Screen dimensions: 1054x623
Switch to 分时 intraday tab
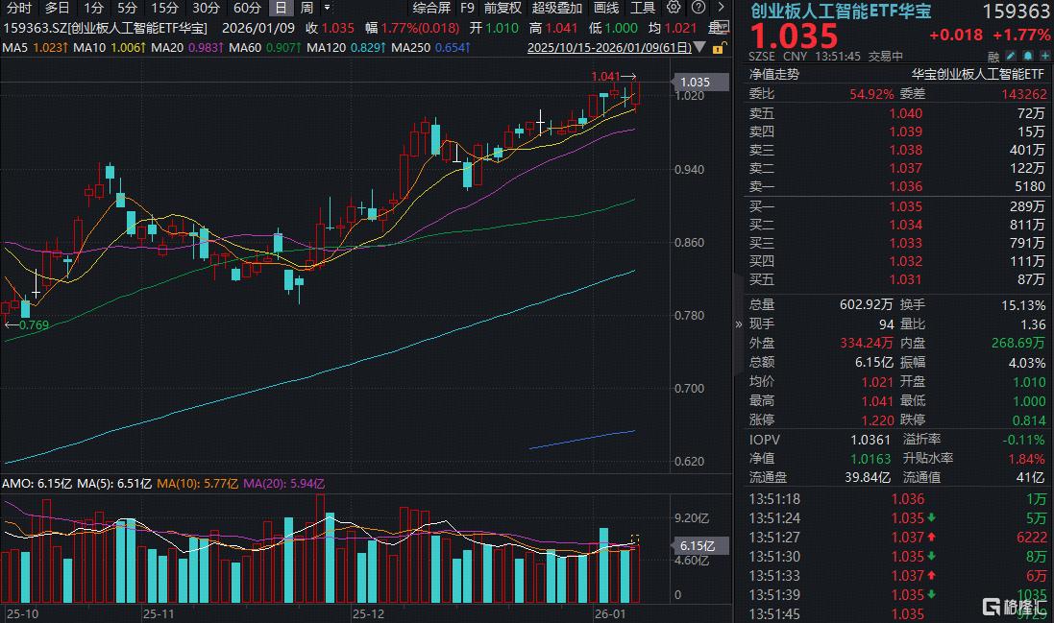pos(19,8)
